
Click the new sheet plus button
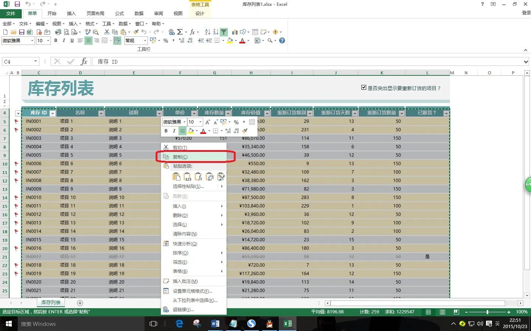80,303
